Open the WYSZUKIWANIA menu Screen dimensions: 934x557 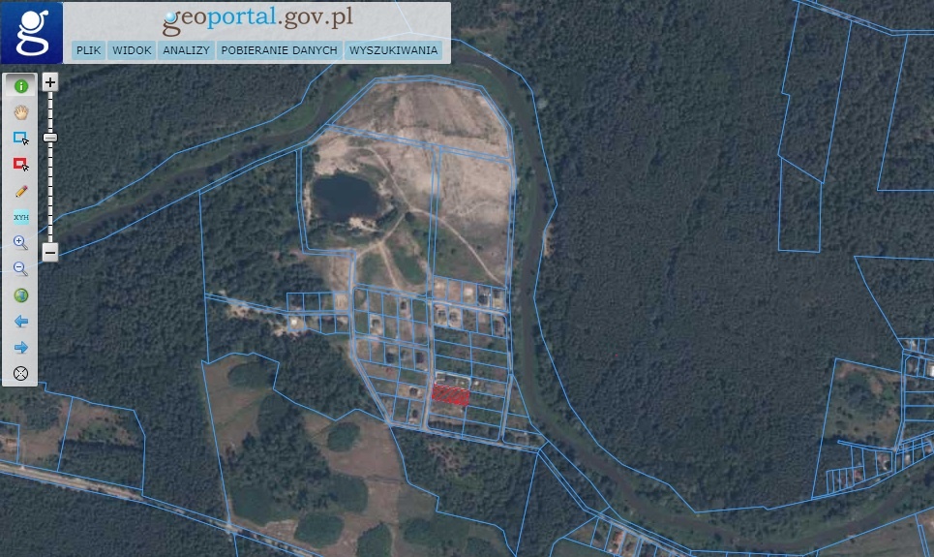pos(393,50)
